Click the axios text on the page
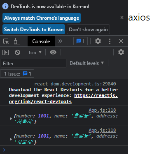The width and height of the screenshot is (152, 154). (139, 18)
